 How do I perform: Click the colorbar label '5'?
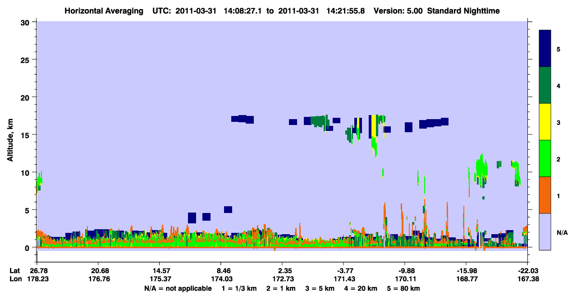tap(559, 49)
